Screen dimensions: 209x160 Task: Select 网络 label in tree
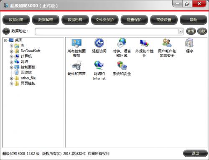[24, 62]
